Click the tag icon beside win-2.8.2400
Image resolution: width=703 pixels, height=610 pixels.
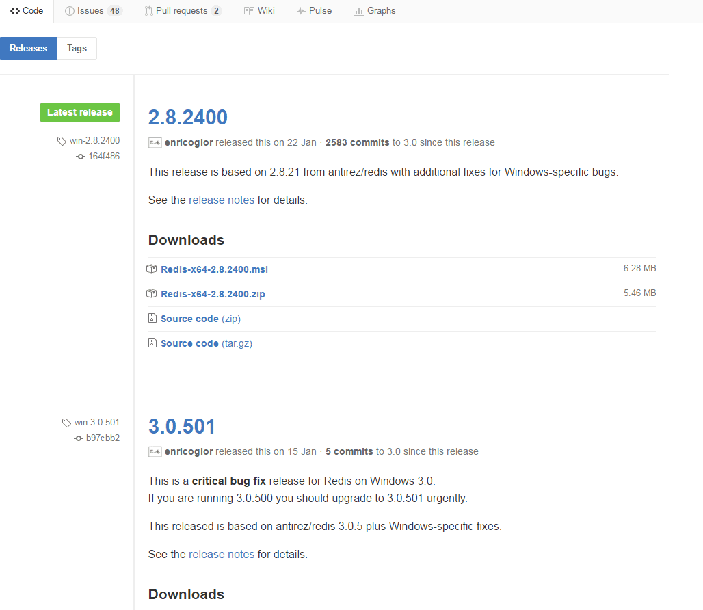click(61, 140)
